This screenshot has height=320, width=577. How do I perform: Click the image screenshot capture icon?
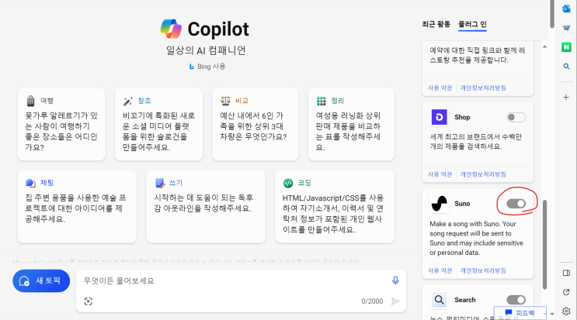click(x=88, y=301)
